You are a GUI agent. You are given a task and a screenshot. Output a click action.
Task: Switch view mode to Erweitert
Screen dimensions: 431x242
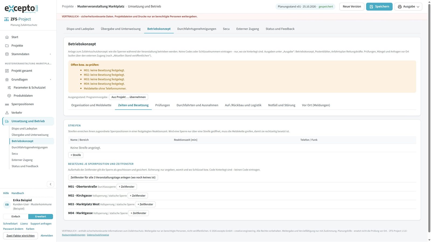40,216
